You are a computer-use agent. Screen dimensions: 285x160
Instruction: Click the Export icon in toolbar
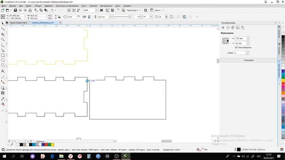(74, 10)
